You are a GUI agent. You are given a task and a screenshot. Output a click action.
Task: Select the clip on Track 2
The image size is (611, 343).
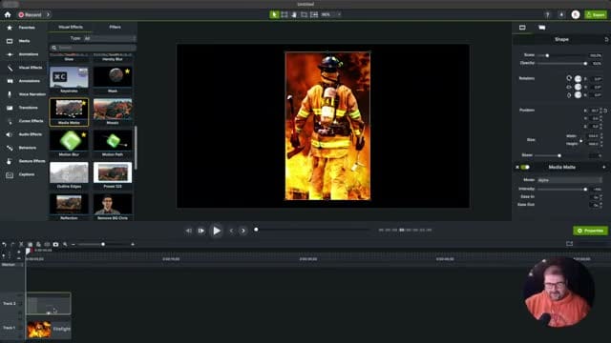(49, 303)
